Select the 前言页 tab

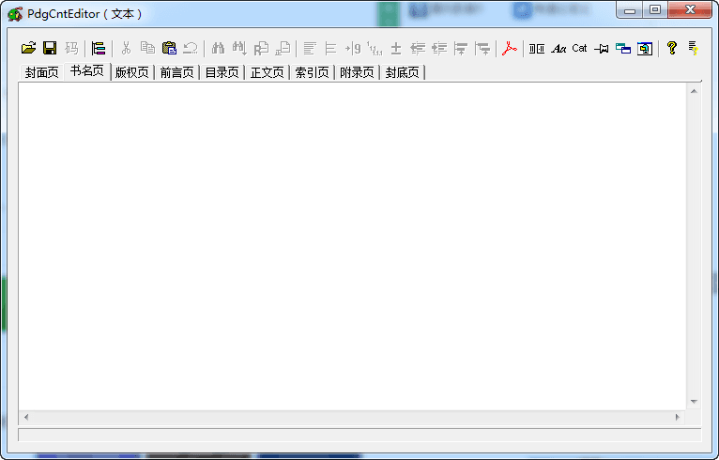[176, 72]
